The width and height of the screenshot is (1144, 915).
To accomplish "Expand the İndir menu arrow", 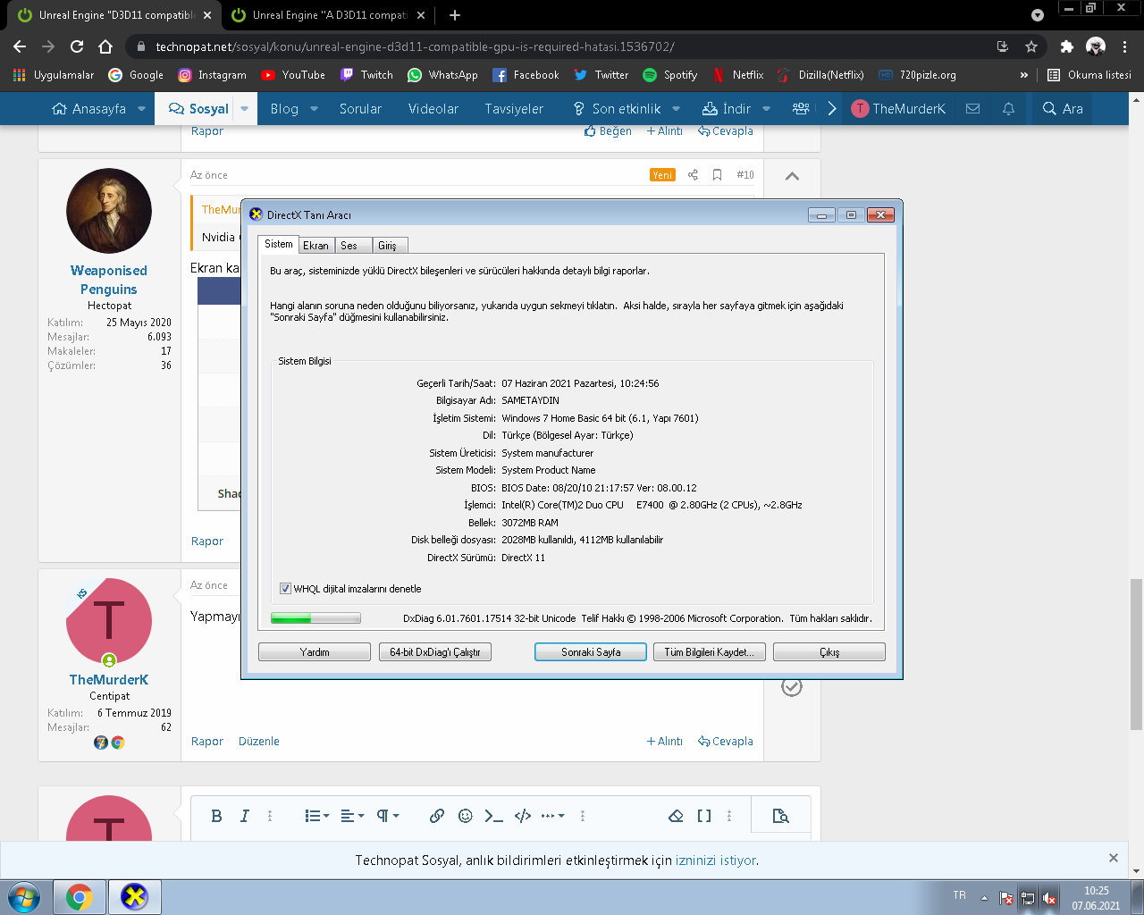I will click(766, 109).
